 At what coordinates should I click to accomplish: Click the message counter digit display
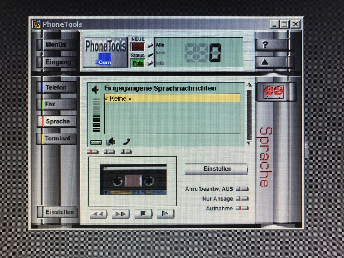coord(203,53)
